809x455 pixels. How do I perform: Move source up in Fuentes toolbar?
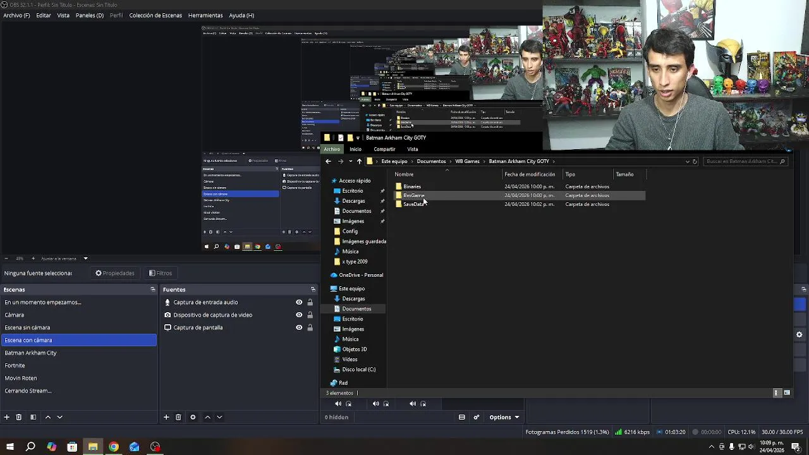tap(207, 417)
